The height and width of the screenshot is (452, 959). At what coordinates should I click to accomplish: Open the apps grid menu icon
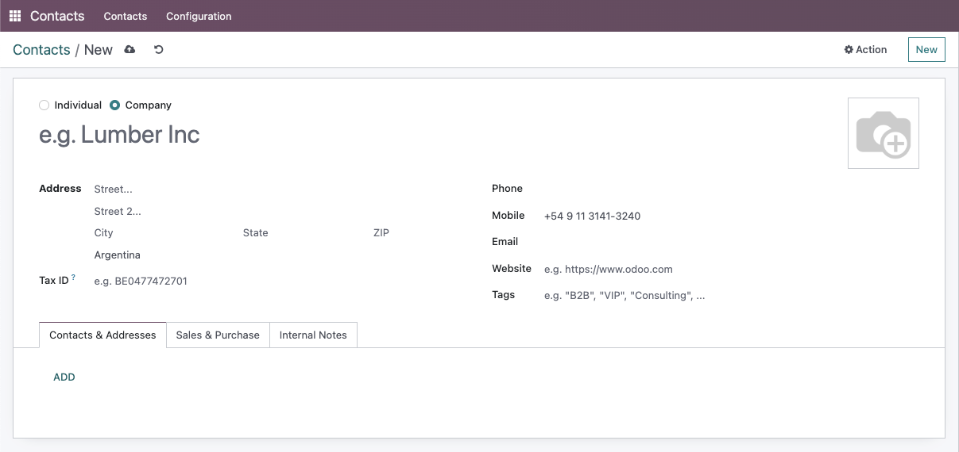(15, 16)
